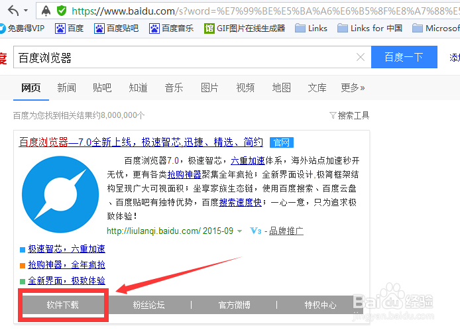Open the 全新界面，极致体验 sublink
Image resolution: width=460 pixels, height=332 pixels.
coord(66,280)
